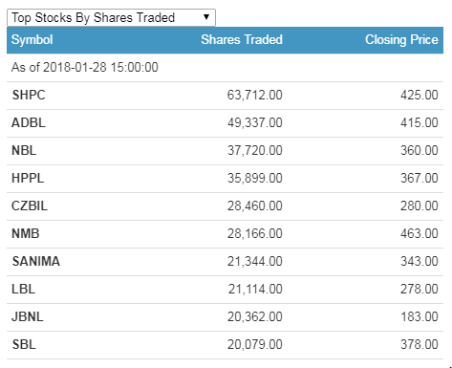452x368 pixels.
Task: Open the NMB stock symbol
Action: coord(26,233)
